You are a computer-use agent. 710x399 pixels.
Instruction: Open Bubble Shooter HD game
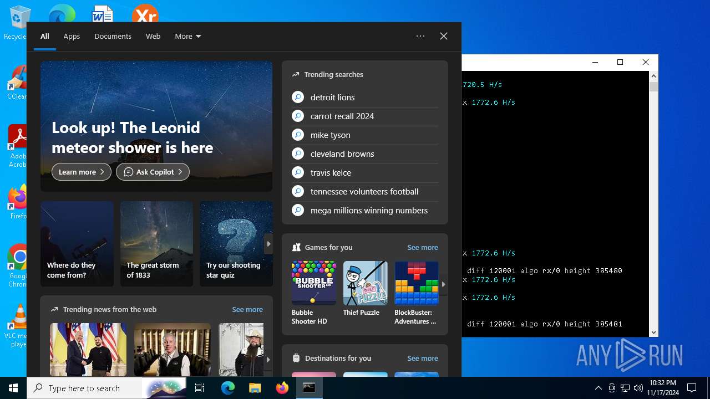point(314,293)
